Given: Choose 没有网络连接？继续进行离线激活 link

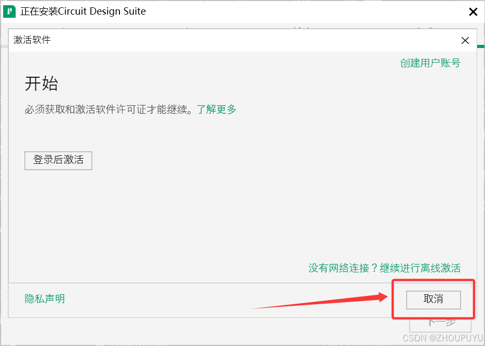Looking at the screenshot, I should pos(384,268).
